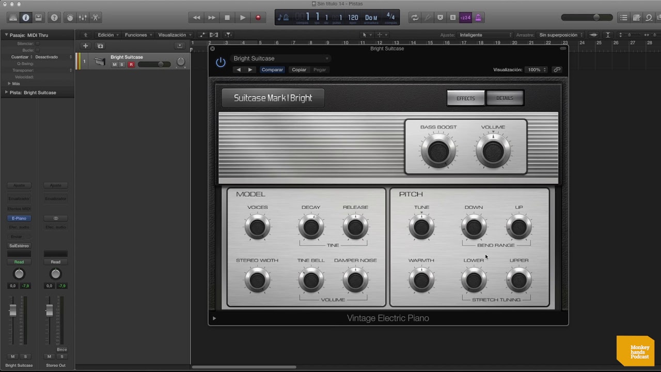This screenshot has width=661, height=372.
Task: Click the WARMTH knob
Action: point(421,281)
